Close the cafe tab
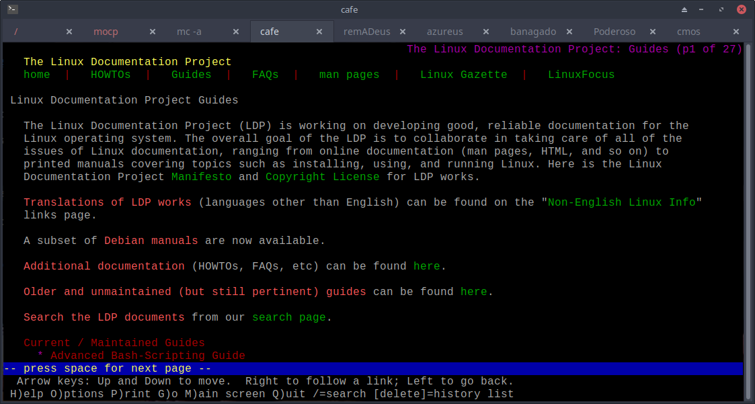 point(319,32)
